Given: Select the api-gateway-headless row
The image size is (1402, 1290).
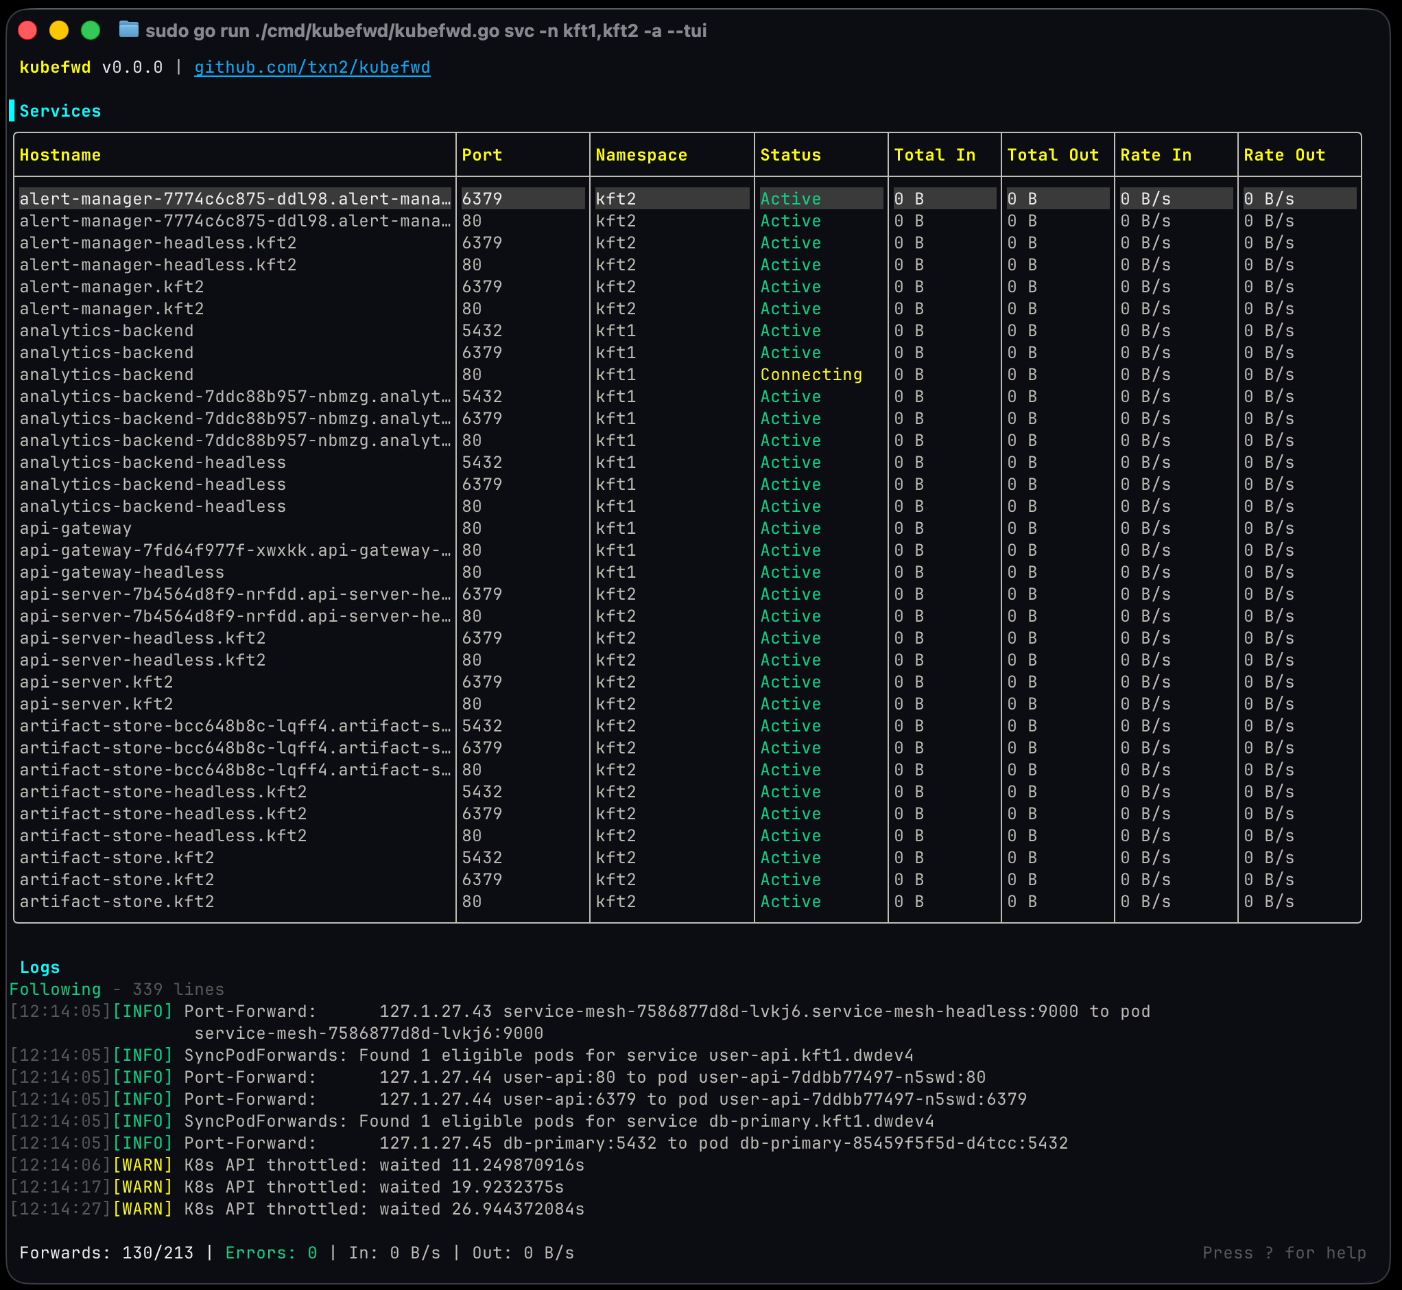Looking at the screenshot, I should point(122,572).
